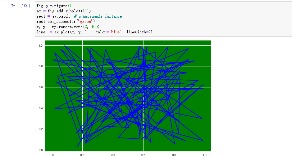The height and width of the screenshot is (156, 292).
Task: Click the 'blue' color string in code
Action: coord(116,32)
